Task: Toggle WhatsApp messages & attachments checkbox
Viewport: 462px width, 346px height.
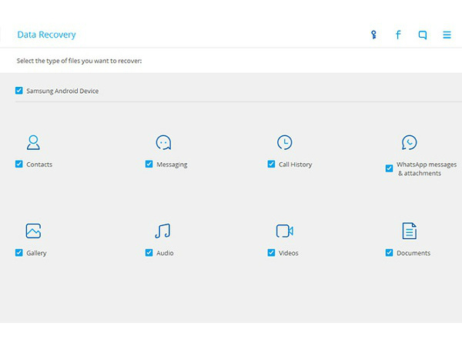Action: point(389,169)
